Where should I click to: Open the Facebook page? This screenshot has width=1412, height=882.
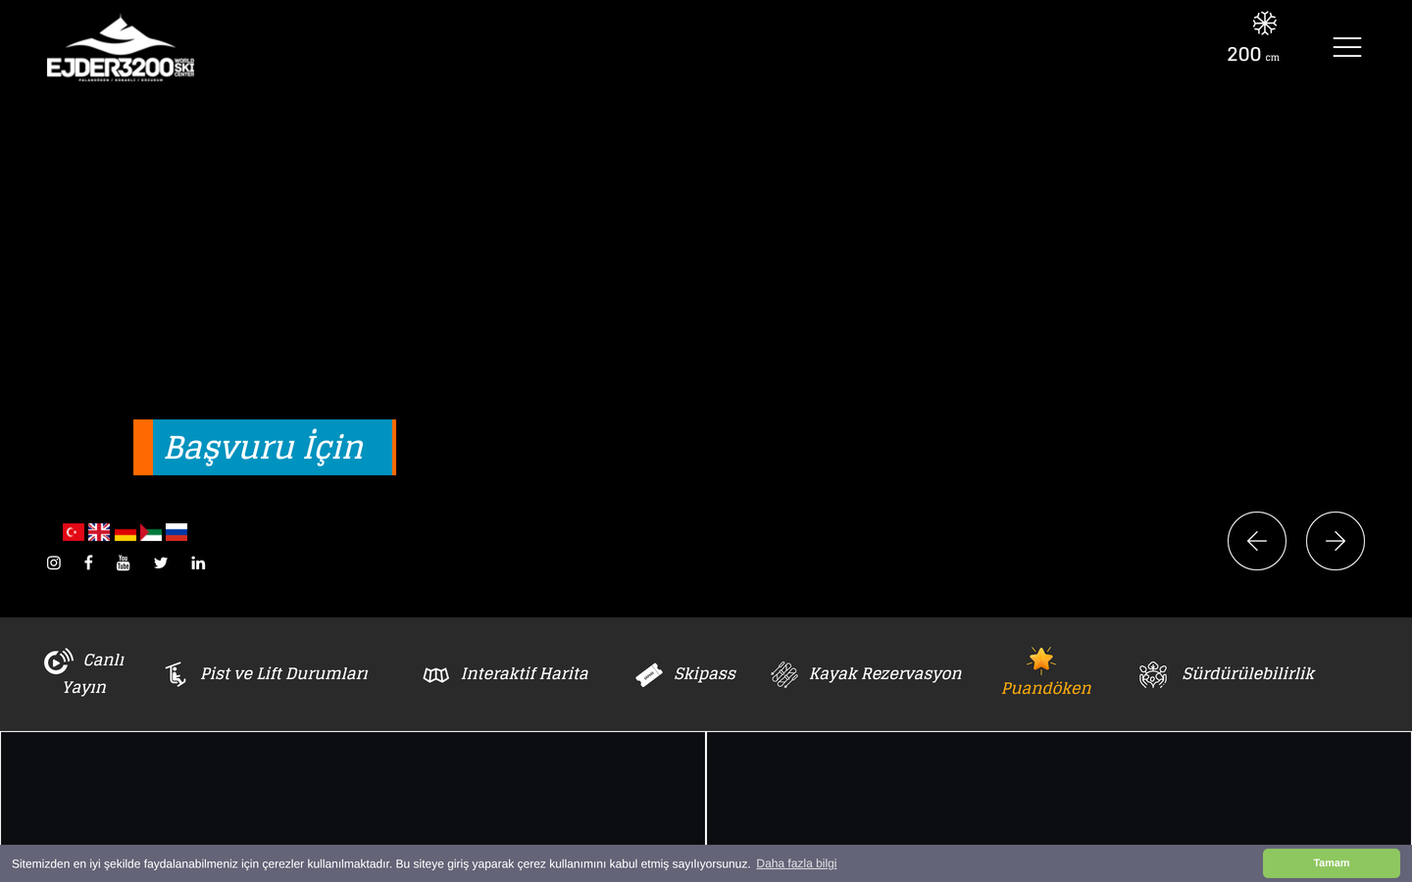[x=88, y=563]
